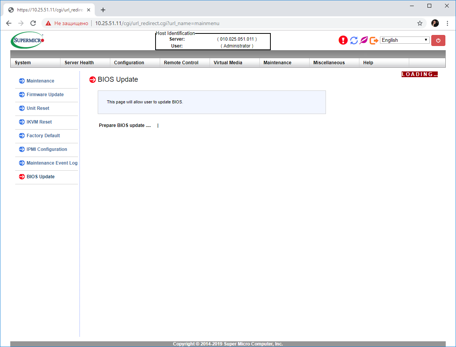Image resolution: width=456 pixels, height=347 pixels.
Task: Click the pink leaf power-saving icon
Action: (x=364, y=40)
